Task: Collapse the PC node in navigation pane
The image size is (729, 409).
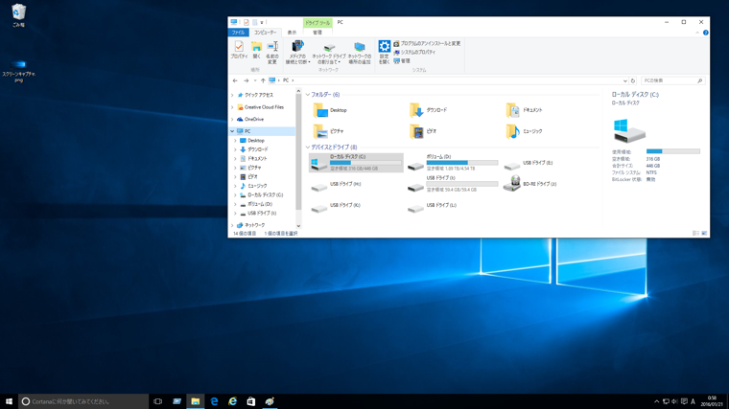Action: tap(232, 131)
